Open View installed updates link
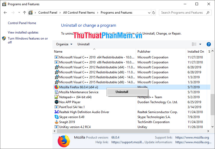Viewport: 215px width, 149px height. [x=23, y=32]
